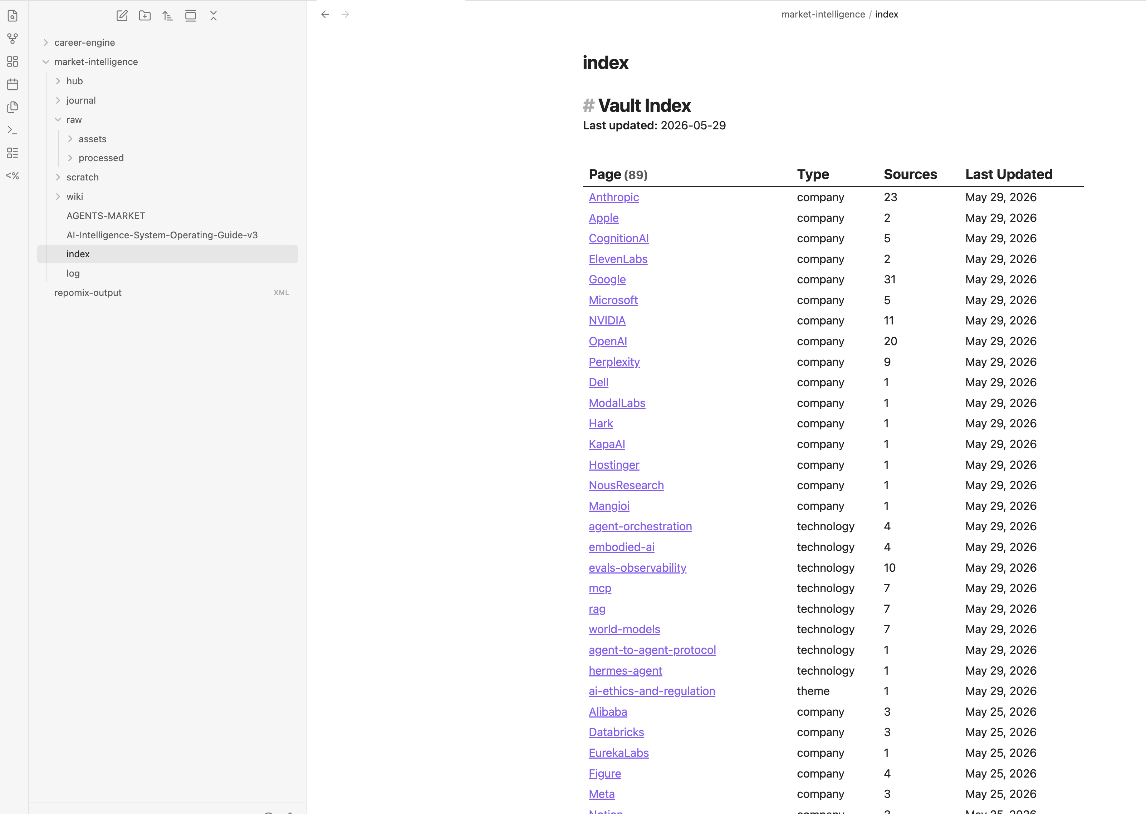
Task: Follow the KapaAI link
Action: 607,444
